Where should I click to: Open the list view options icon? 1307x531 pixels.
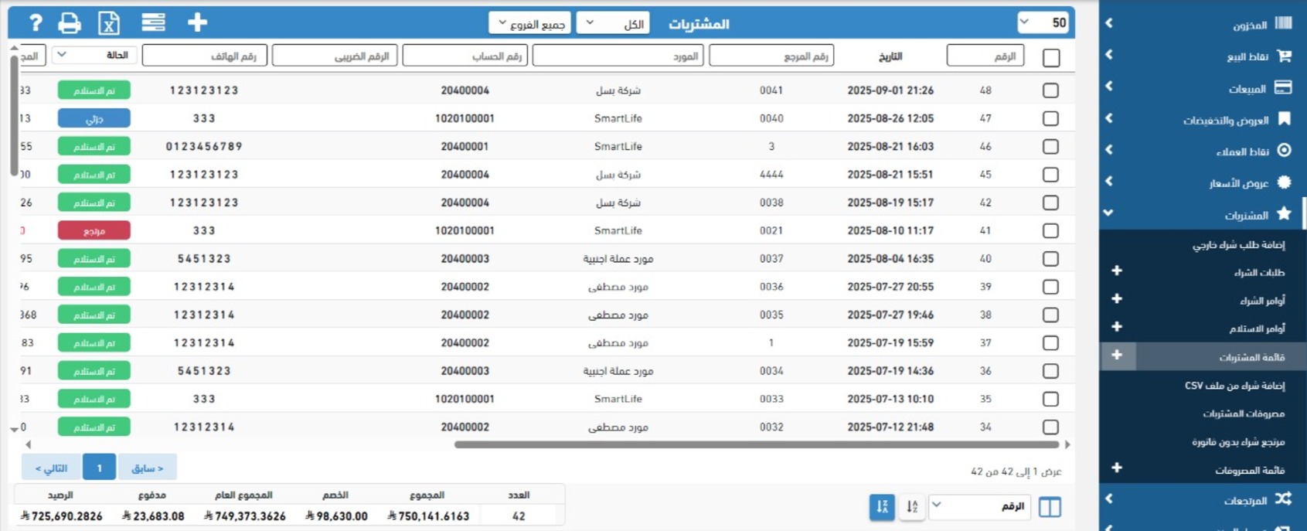tap(153, 23)
